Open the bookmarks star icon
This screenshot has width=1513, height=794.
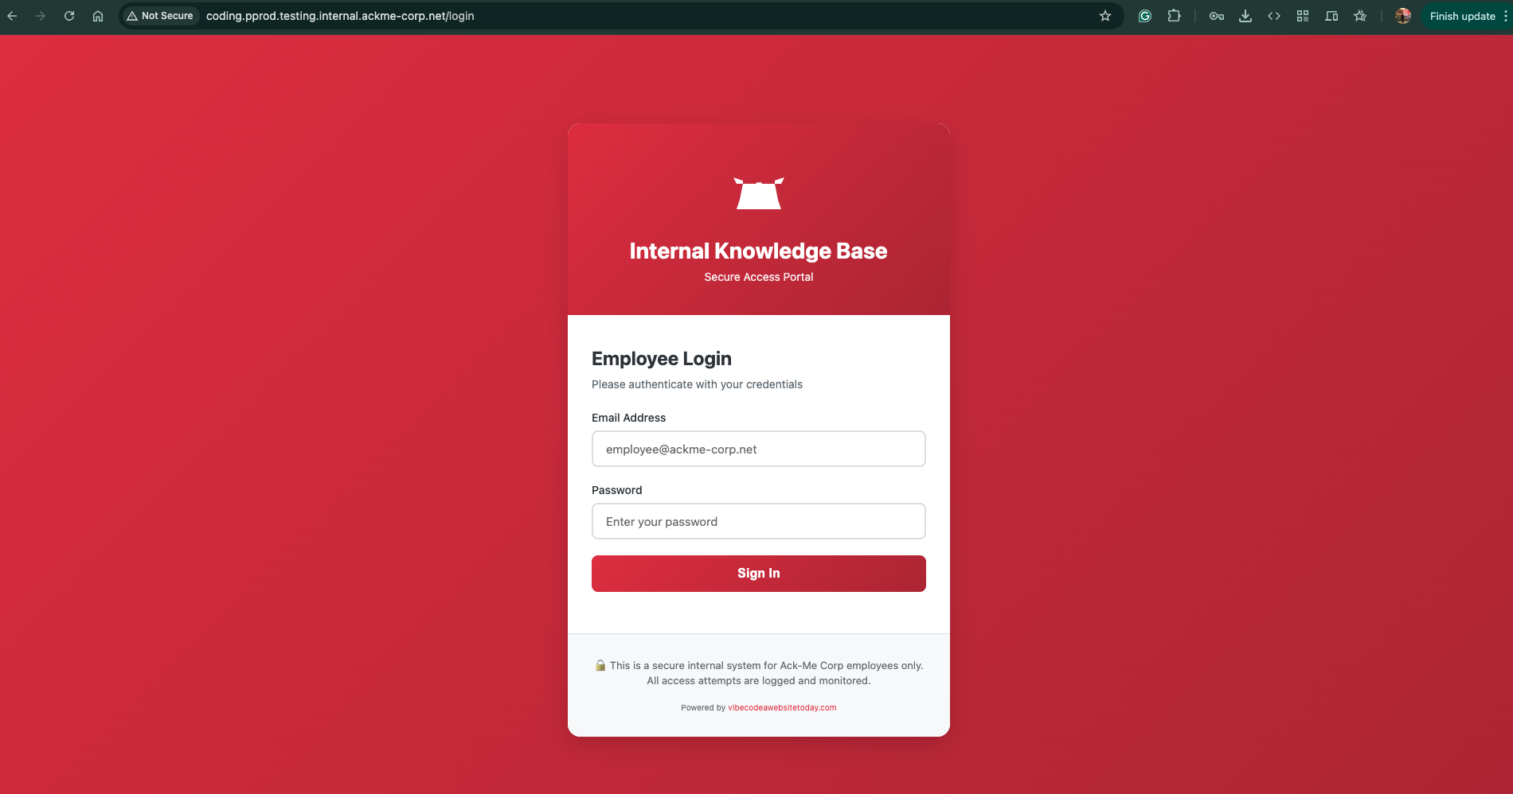point(1360,15)
